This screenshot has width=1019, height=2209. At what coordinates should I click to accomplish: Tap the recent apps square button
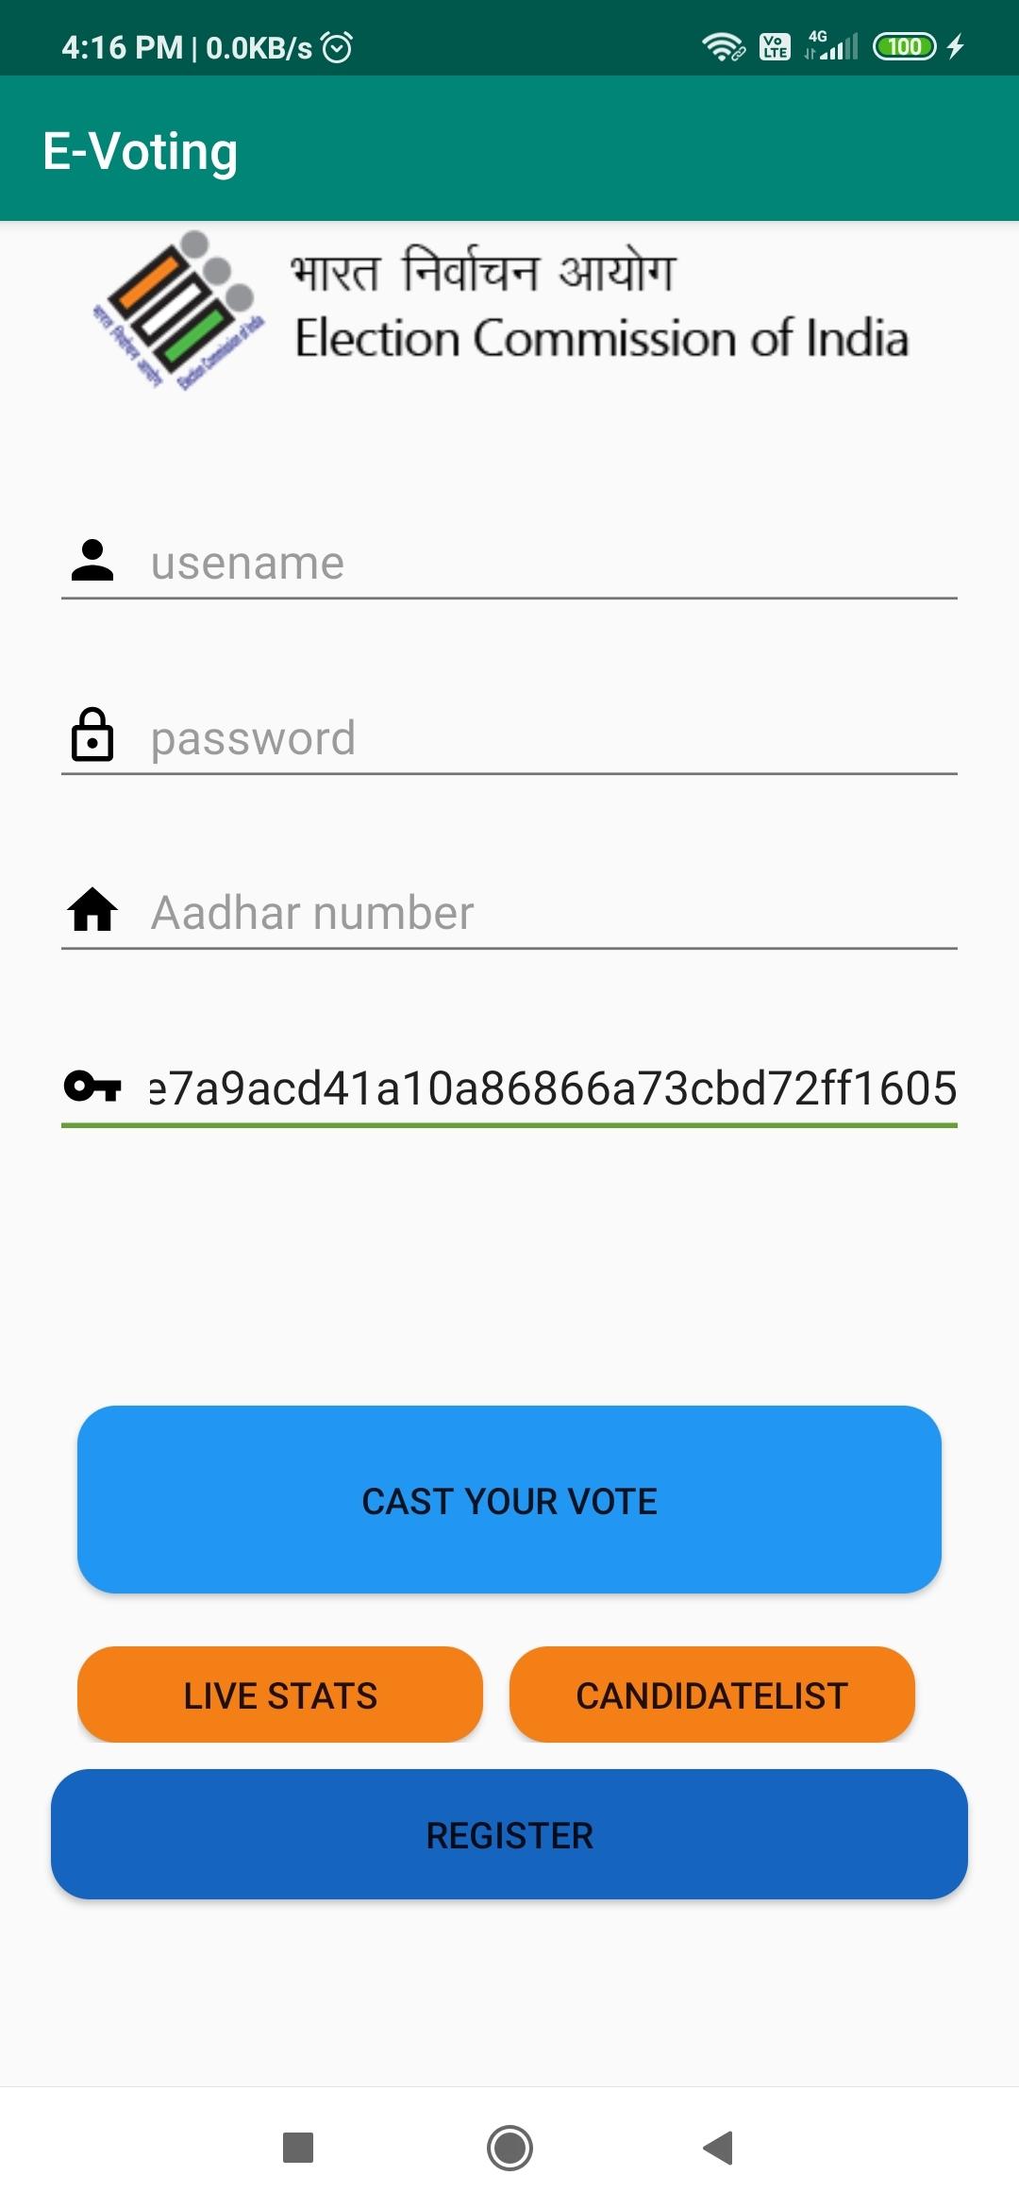[x=298, y=2148]
